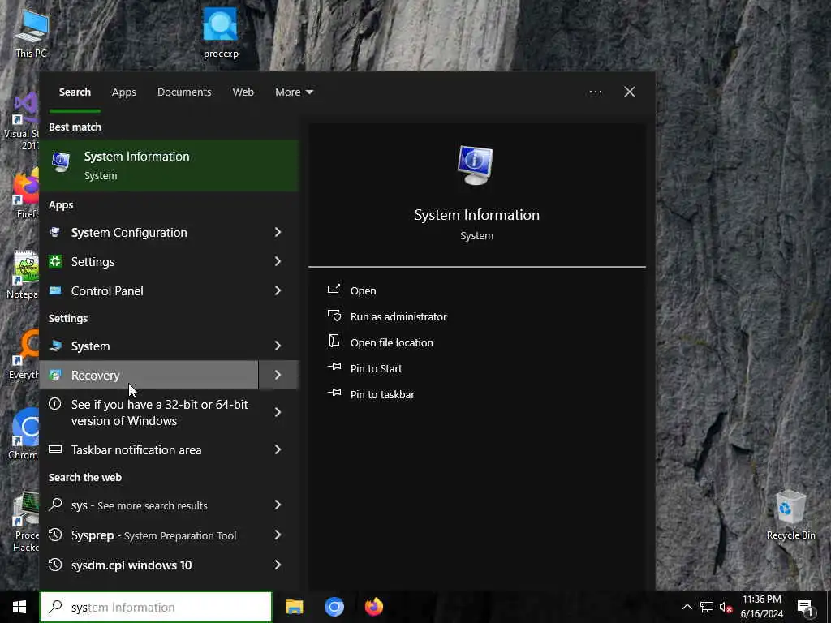The height and width of the screenshot is (623, 831).
Task: Click the Recovery settings icon
Action: [55, 375]
